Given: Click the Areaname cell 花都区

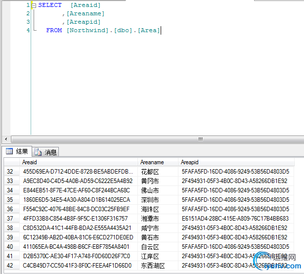Looking at the screenshot, I should click(158, 172).
